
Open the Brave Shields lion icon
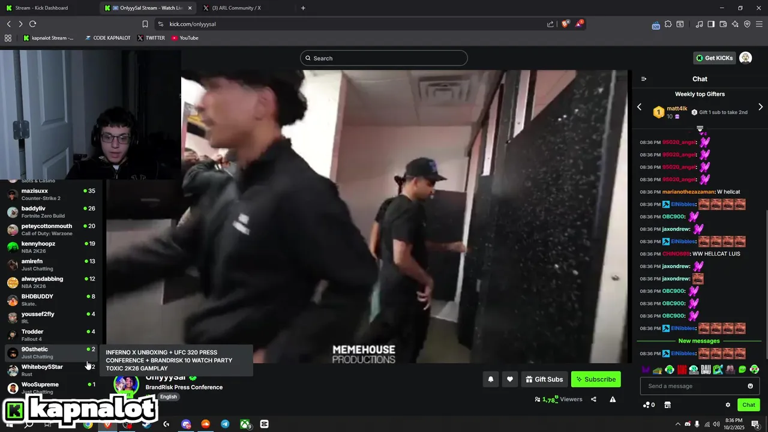tap(565, 24)
